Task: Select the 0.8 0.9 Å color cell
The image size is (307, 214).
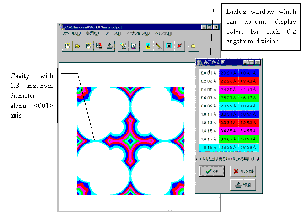Action: coord(209,106)
